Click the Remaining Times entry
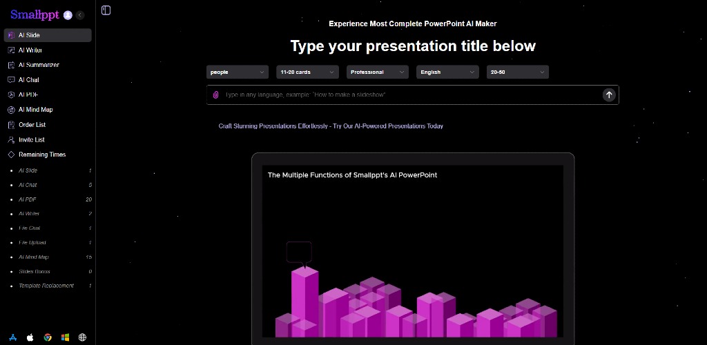This screenshot has width=707, height=345. (x=48, y=155)
